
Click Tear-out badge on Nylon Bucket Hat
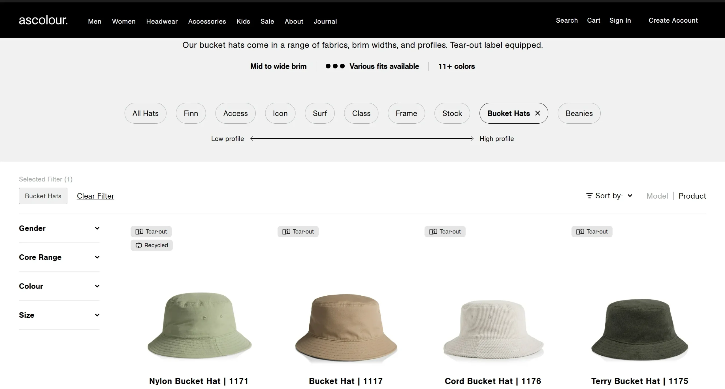(x=151, y=231)
